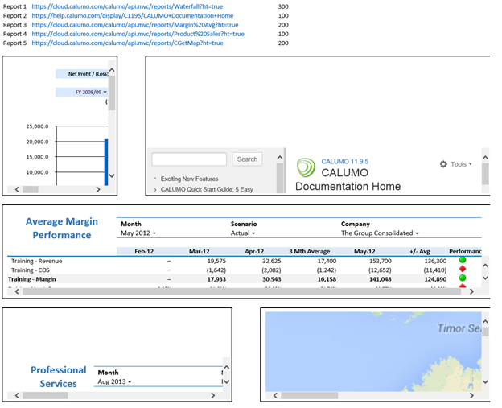Click the Report 1 value 300 cell
502x408 pixels.
283,6
